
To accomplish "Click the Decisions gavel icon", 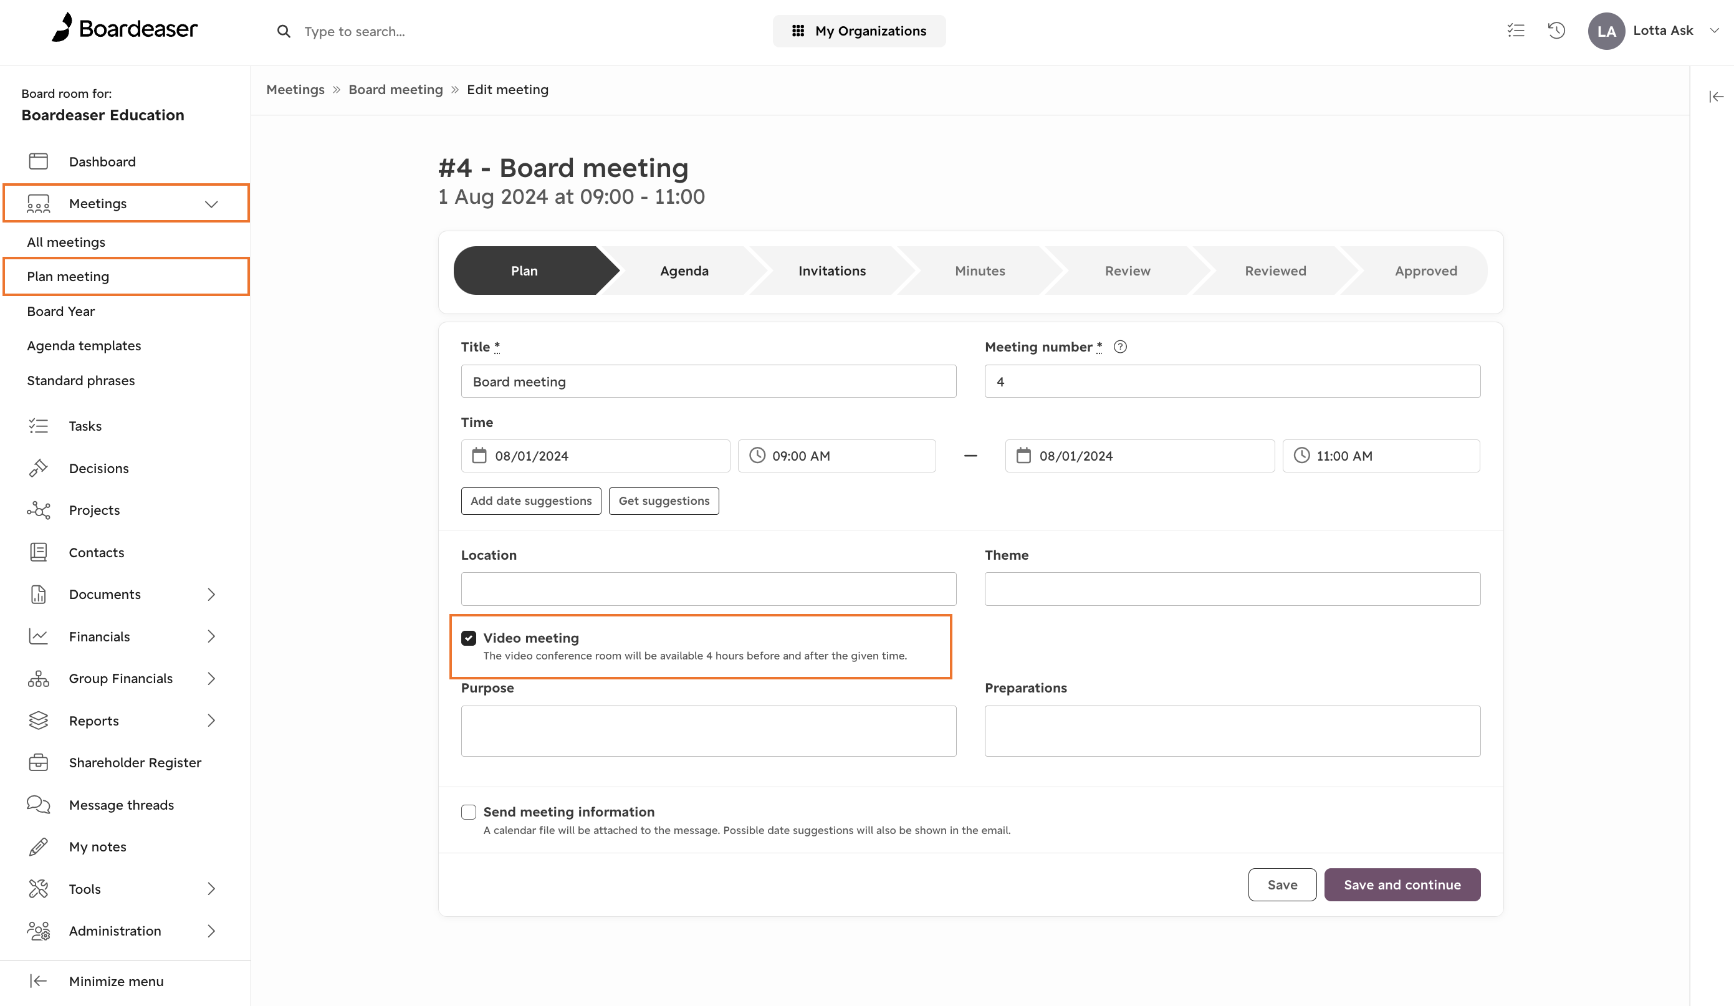I will click(39, 468).
